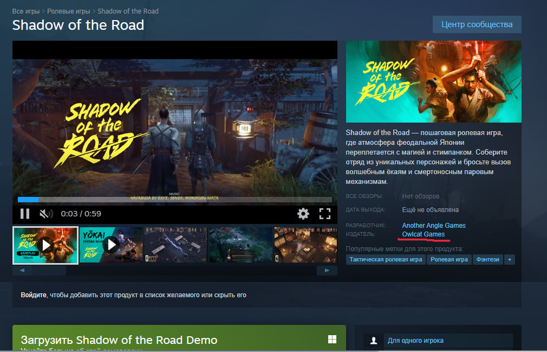Viewport: 547px width, 352px height.
Task: Play the Gameplay Trailer thumbnail
Action: [45, 245]
